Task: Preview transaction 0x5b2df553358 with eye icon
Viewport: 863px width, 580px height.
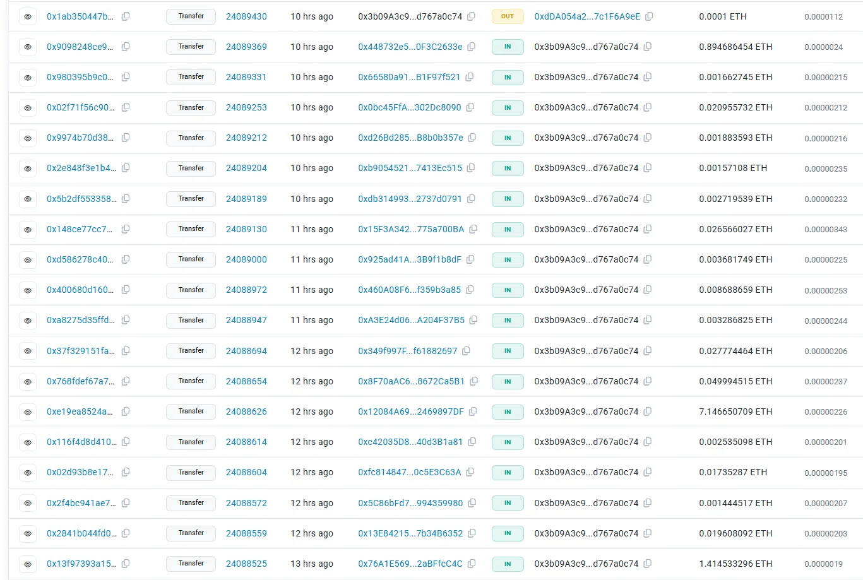Action: click(x=28, y=199)
